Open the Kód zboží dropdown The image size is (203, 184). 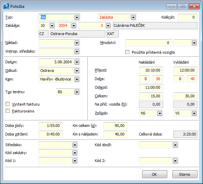(175, 145)
